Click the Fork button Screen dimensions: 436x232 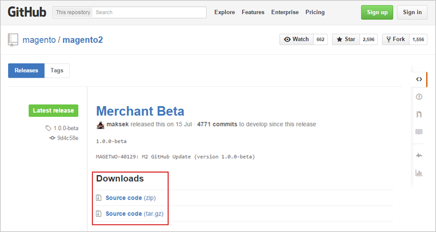pyautogui.click(x=395, y=39)
